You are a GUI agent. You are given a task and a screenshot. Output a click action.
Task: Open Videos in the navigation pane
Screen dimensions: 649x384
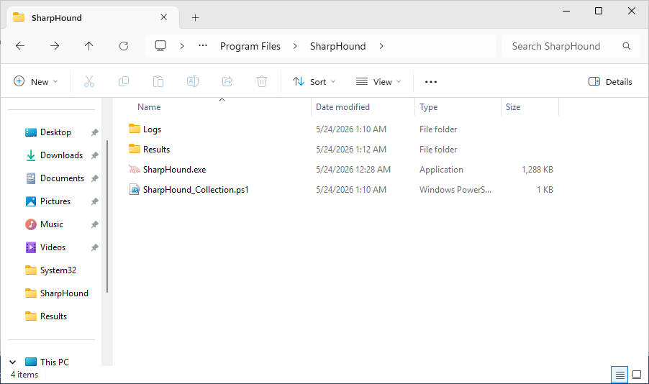(x=53, y=247)
